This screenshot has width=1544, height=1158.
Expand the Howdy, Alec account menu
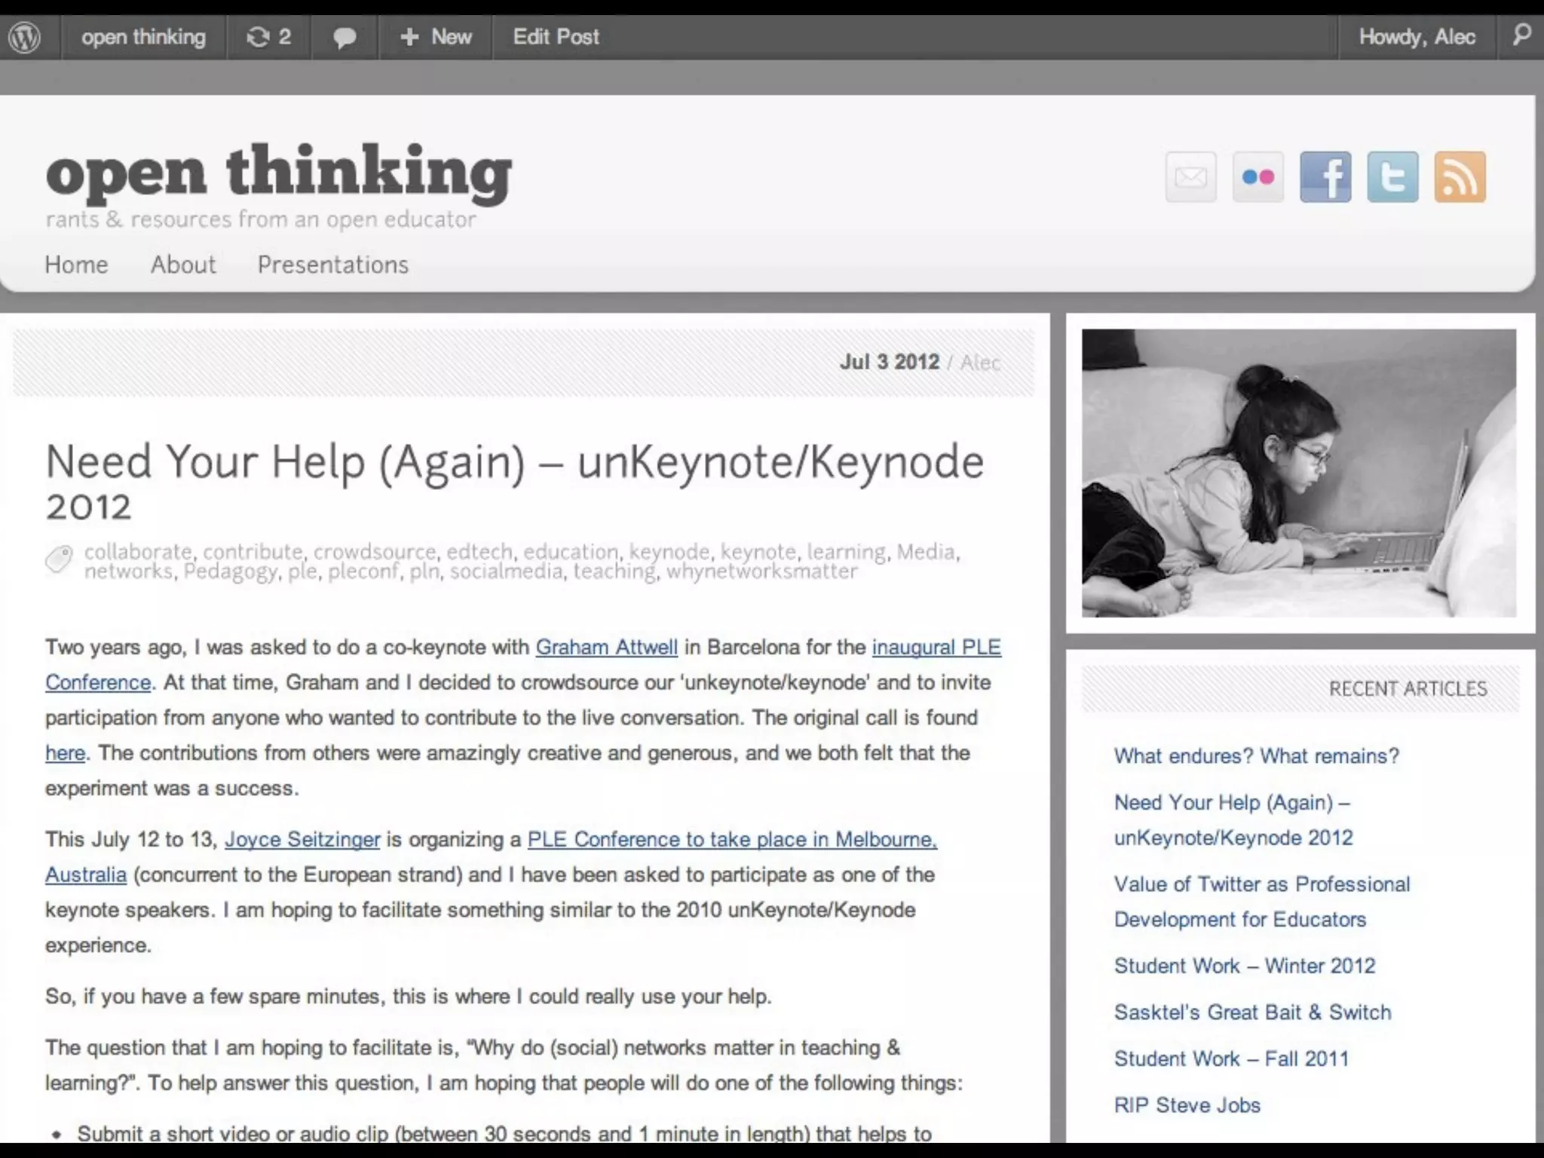point(1416,37)
